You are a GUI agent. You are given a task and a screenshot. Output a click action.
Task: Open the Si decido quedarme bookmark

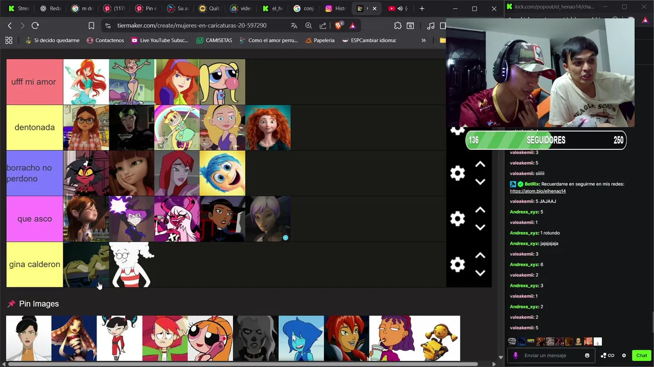click(52, 40)
